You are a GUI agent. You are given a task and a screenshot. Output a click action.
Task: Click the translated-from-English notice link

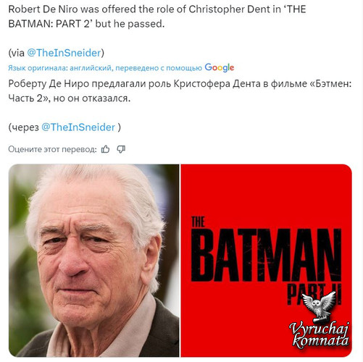(x=105, y=68)
